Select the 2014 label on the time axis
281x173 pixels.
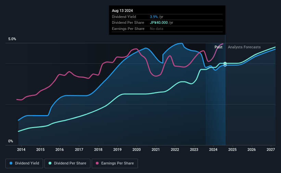[21, 150]
